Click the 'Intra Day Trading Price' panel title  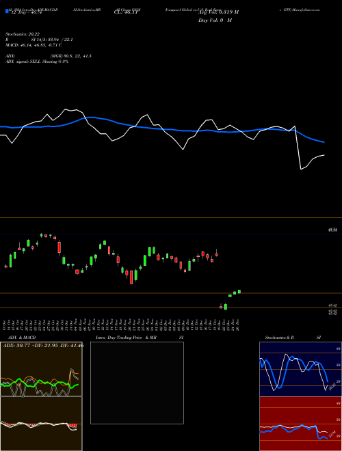[119, 338]
